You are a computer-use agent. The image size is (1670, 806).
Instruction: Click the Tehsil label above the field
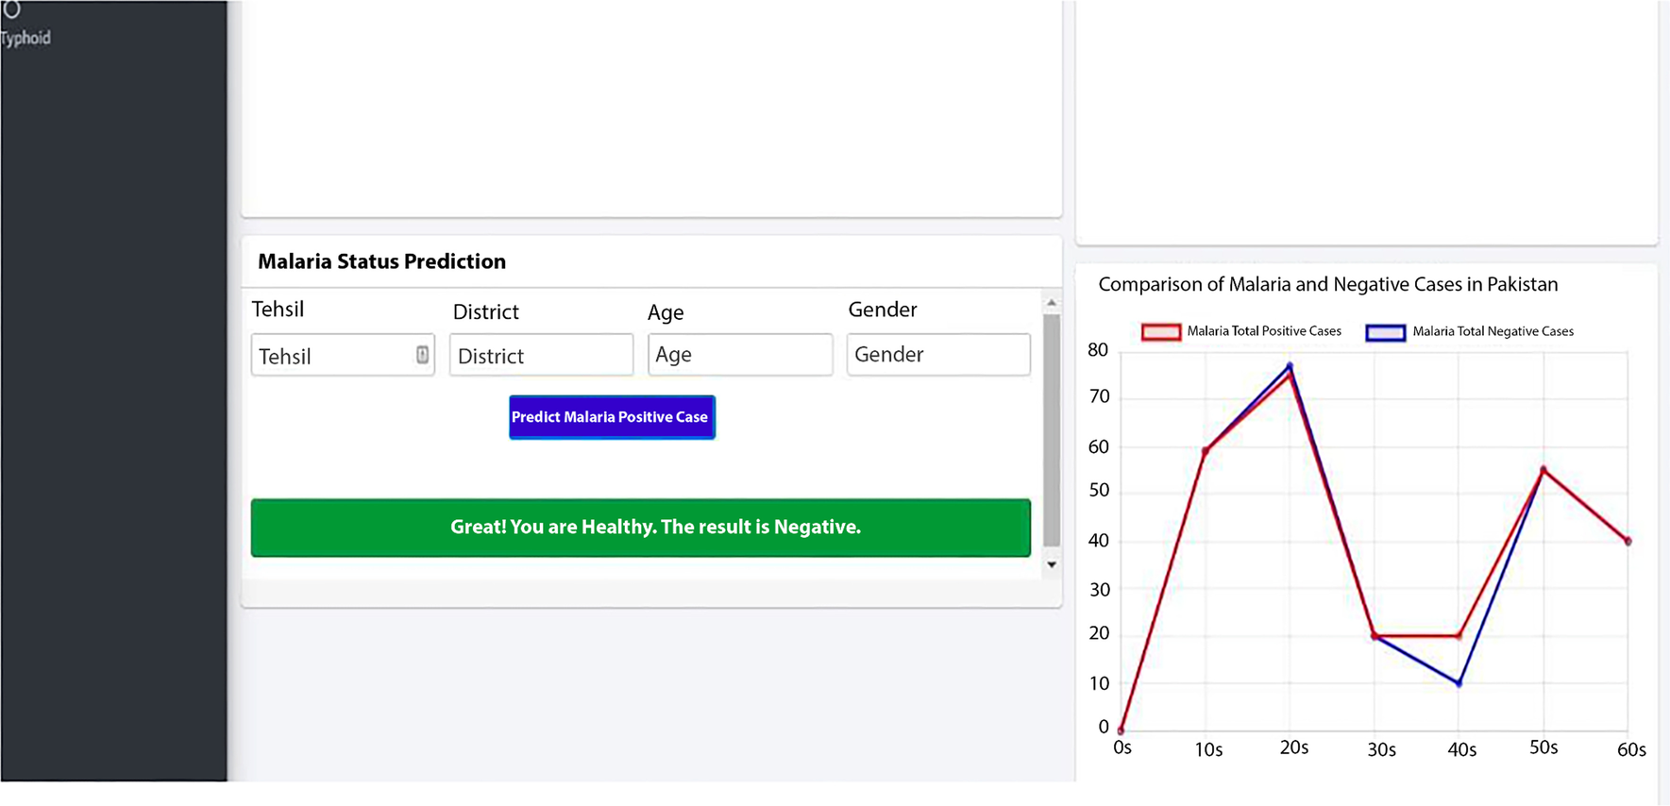278,310
